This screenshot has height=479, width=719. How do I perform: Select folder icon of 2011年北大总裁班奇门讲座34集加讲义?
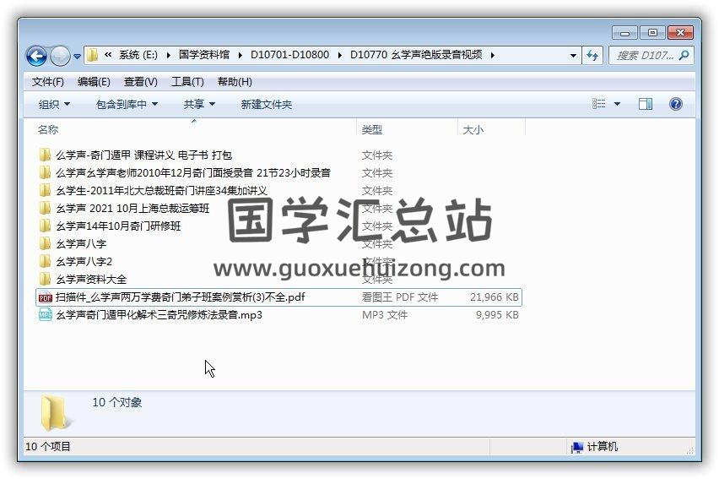[x=45, y=190]
